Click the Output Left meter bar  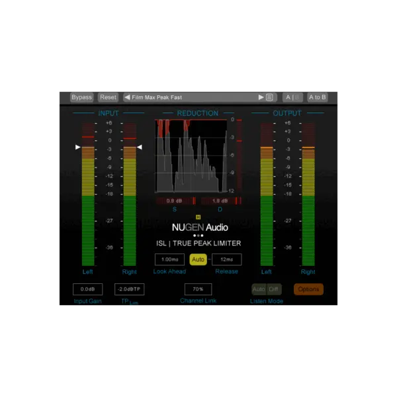click(x=267, y=194)
